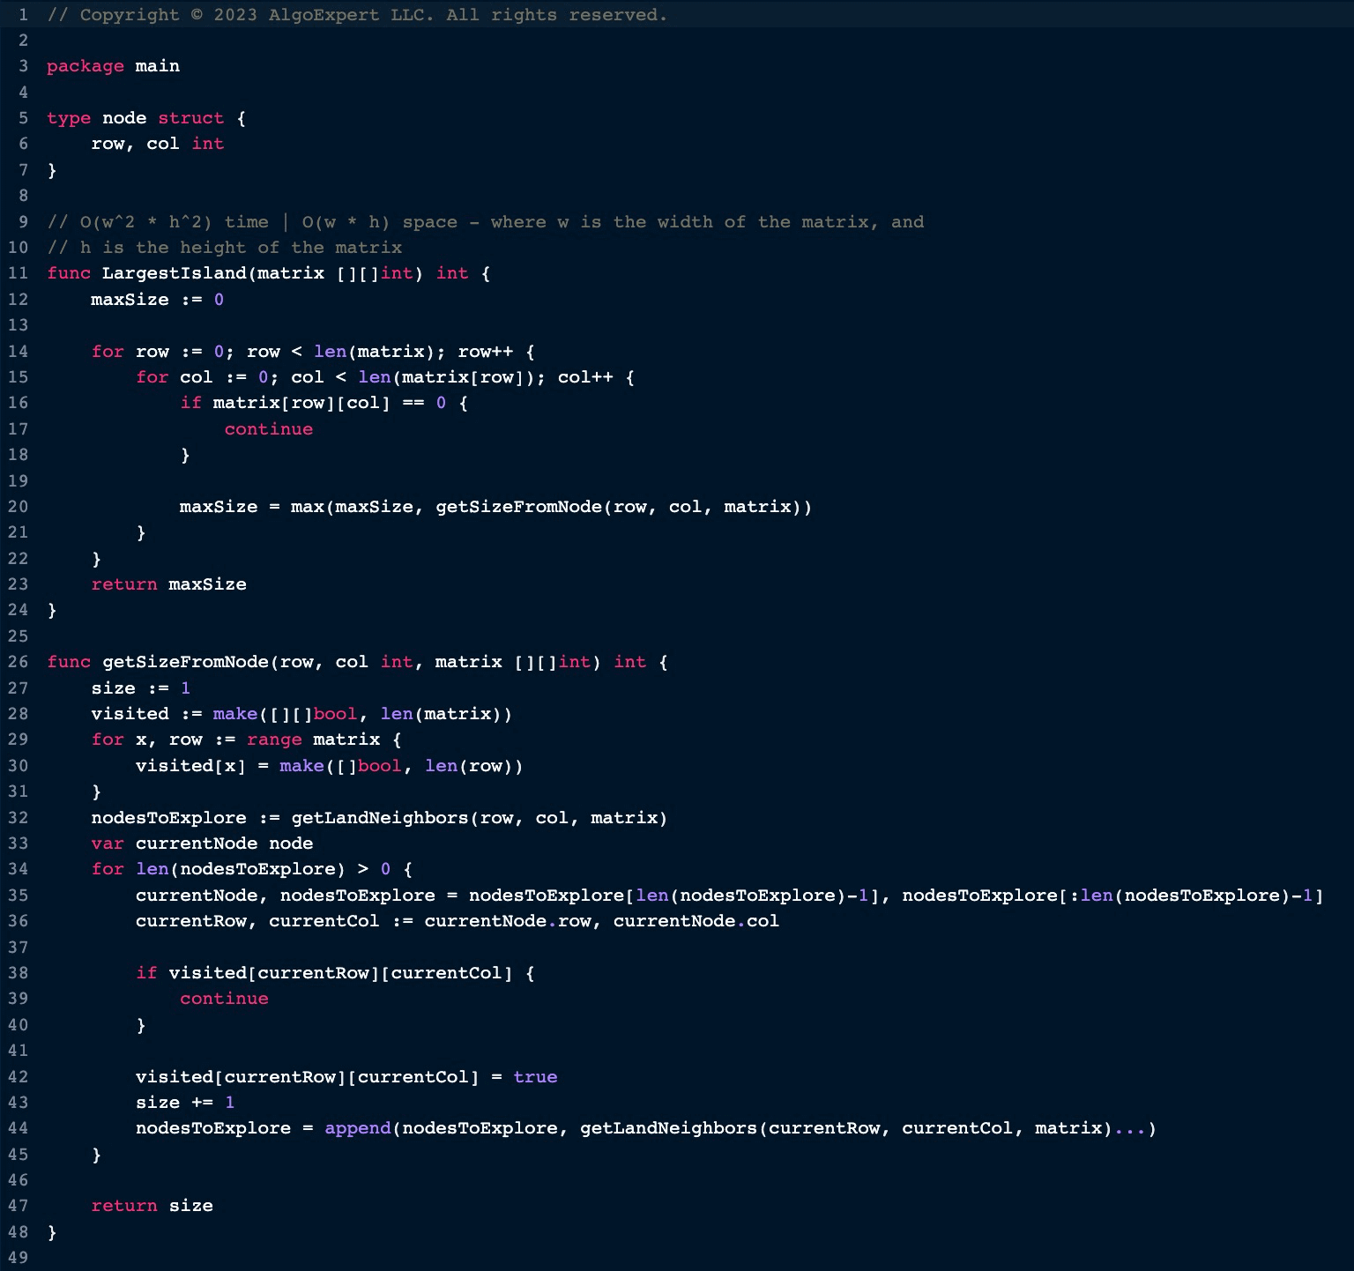Click the 'var' keyword on line 33
Screen dimensions: 1354x1271
point(108,844)
